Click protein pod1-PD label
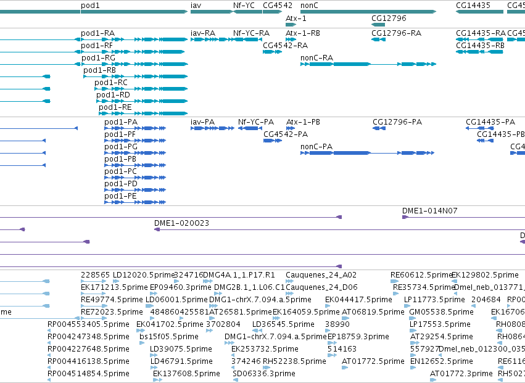 click(x=121, y=183)
